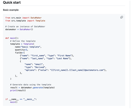Click the "type": "Derived" line
The image size is (131, 109).
[35, 67]
